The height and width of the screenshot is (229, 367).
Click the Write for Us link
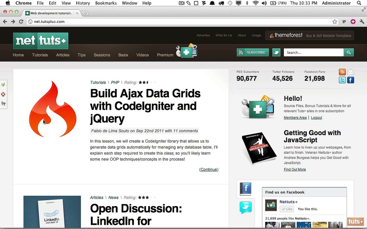coord(224,35)
